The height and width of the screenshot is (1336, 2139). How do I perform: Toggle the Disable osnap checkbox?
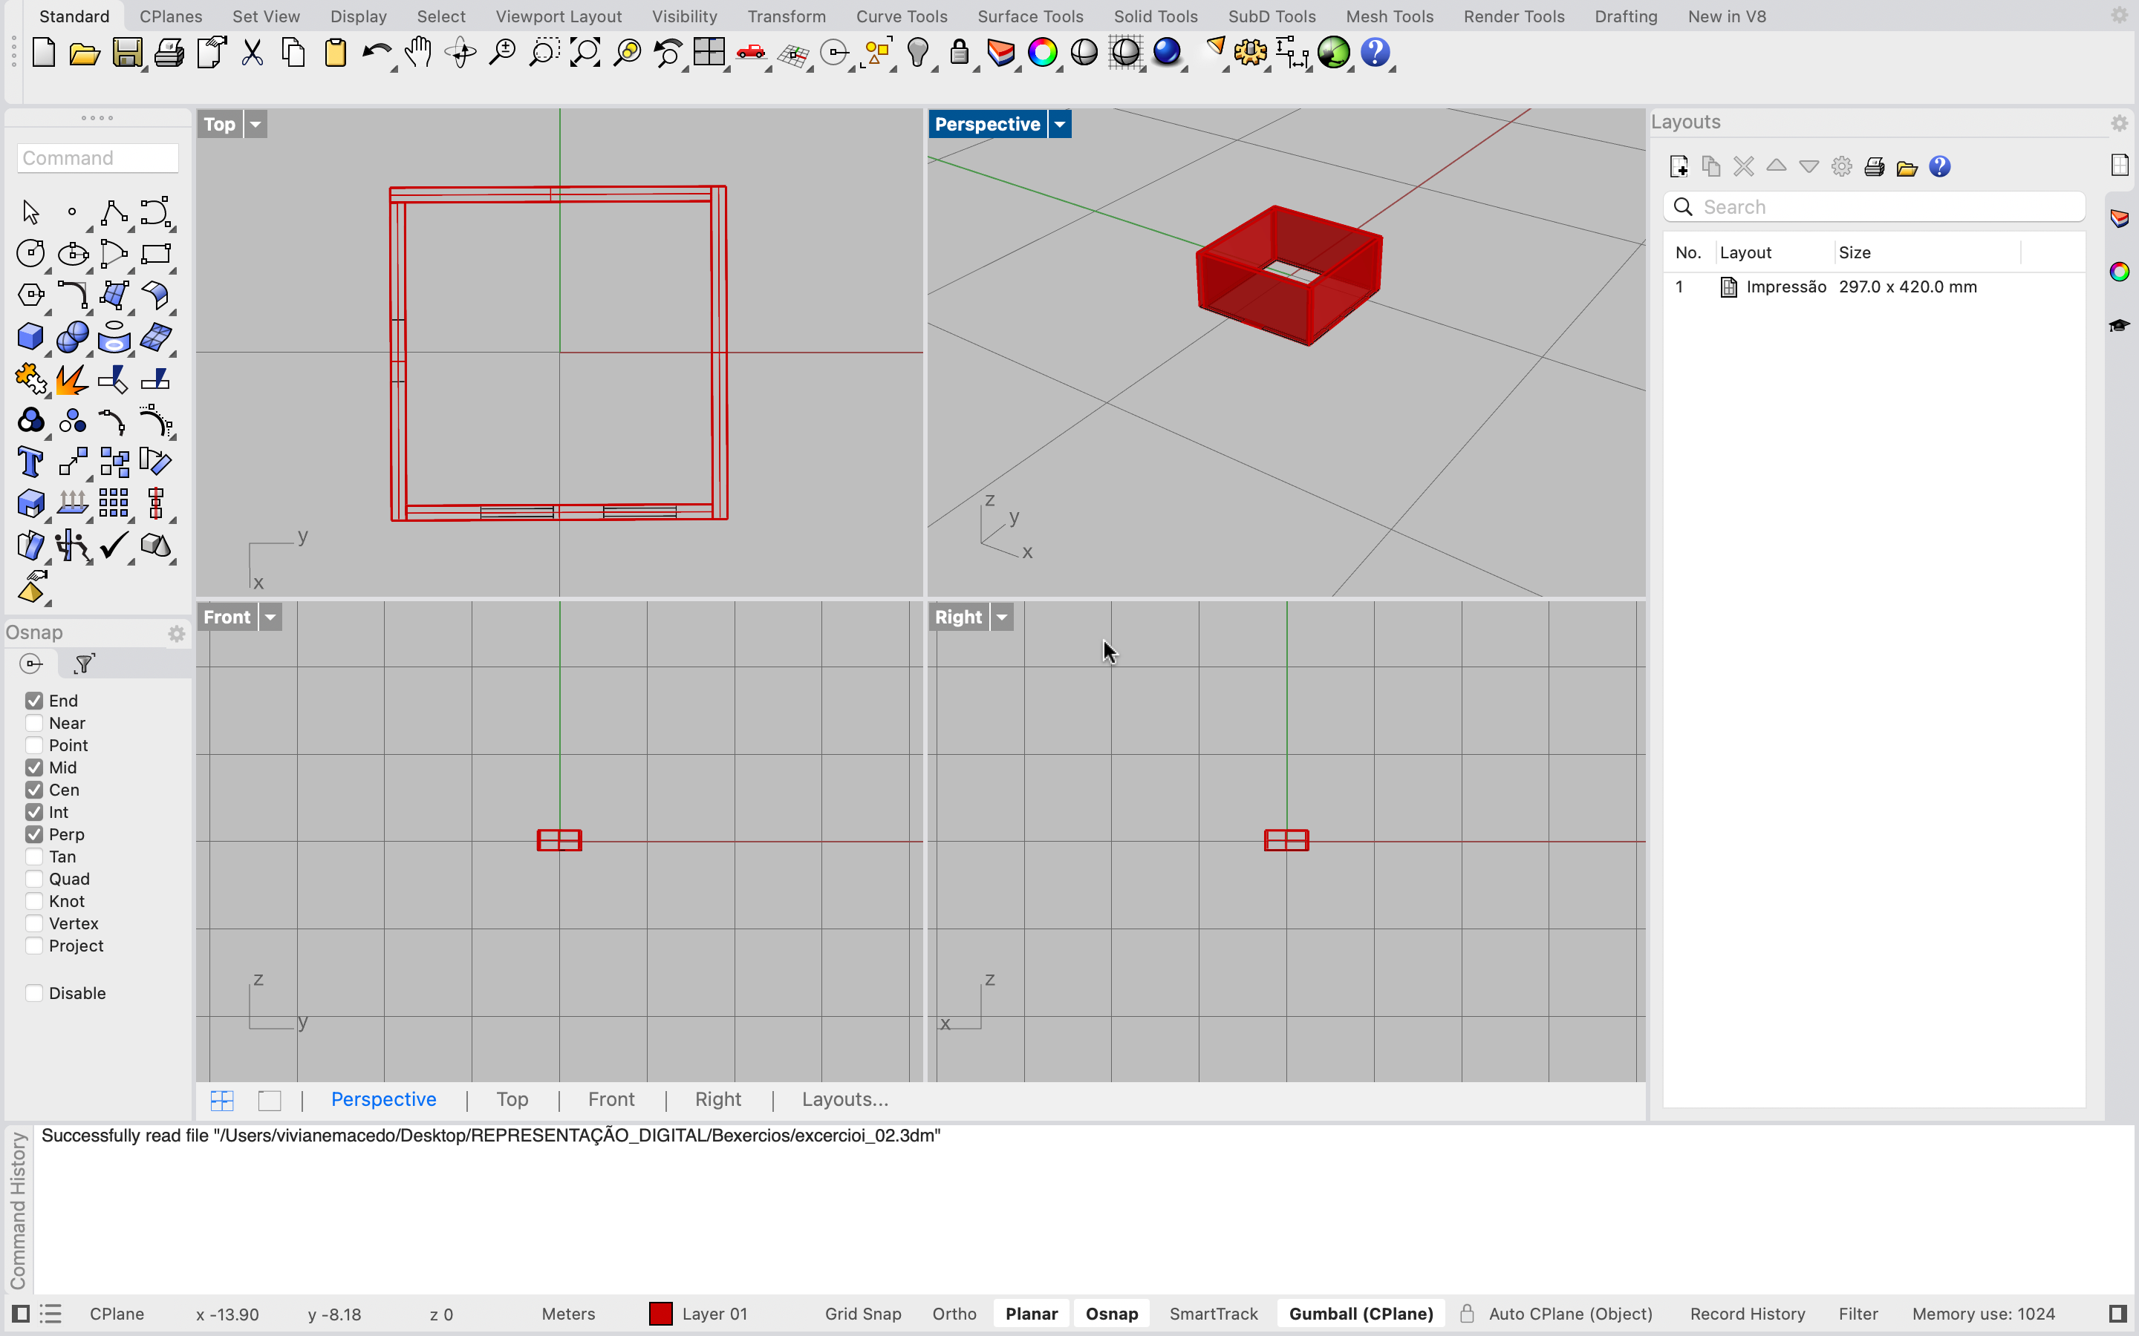click(x=34, y=993)
